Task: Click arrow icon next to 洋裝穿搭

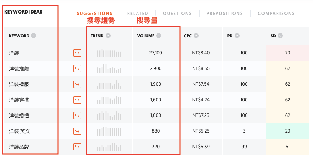Action: tap(77, 100)
